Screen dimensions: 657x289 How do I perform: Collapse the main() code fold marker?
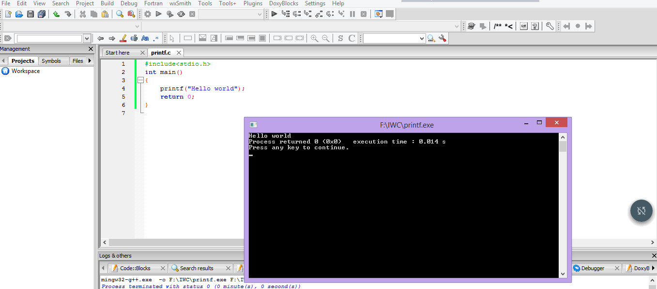click(140, 80)
